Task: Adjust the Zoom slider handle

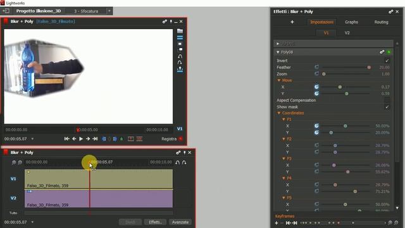Action: pos(324,74)
